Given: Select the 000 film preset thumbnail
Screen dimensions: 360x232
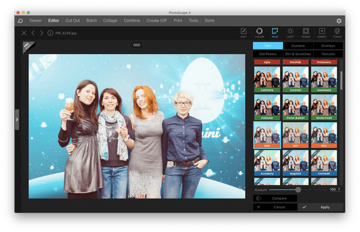Looking at the screenshot, I should (x=267, y=135).
